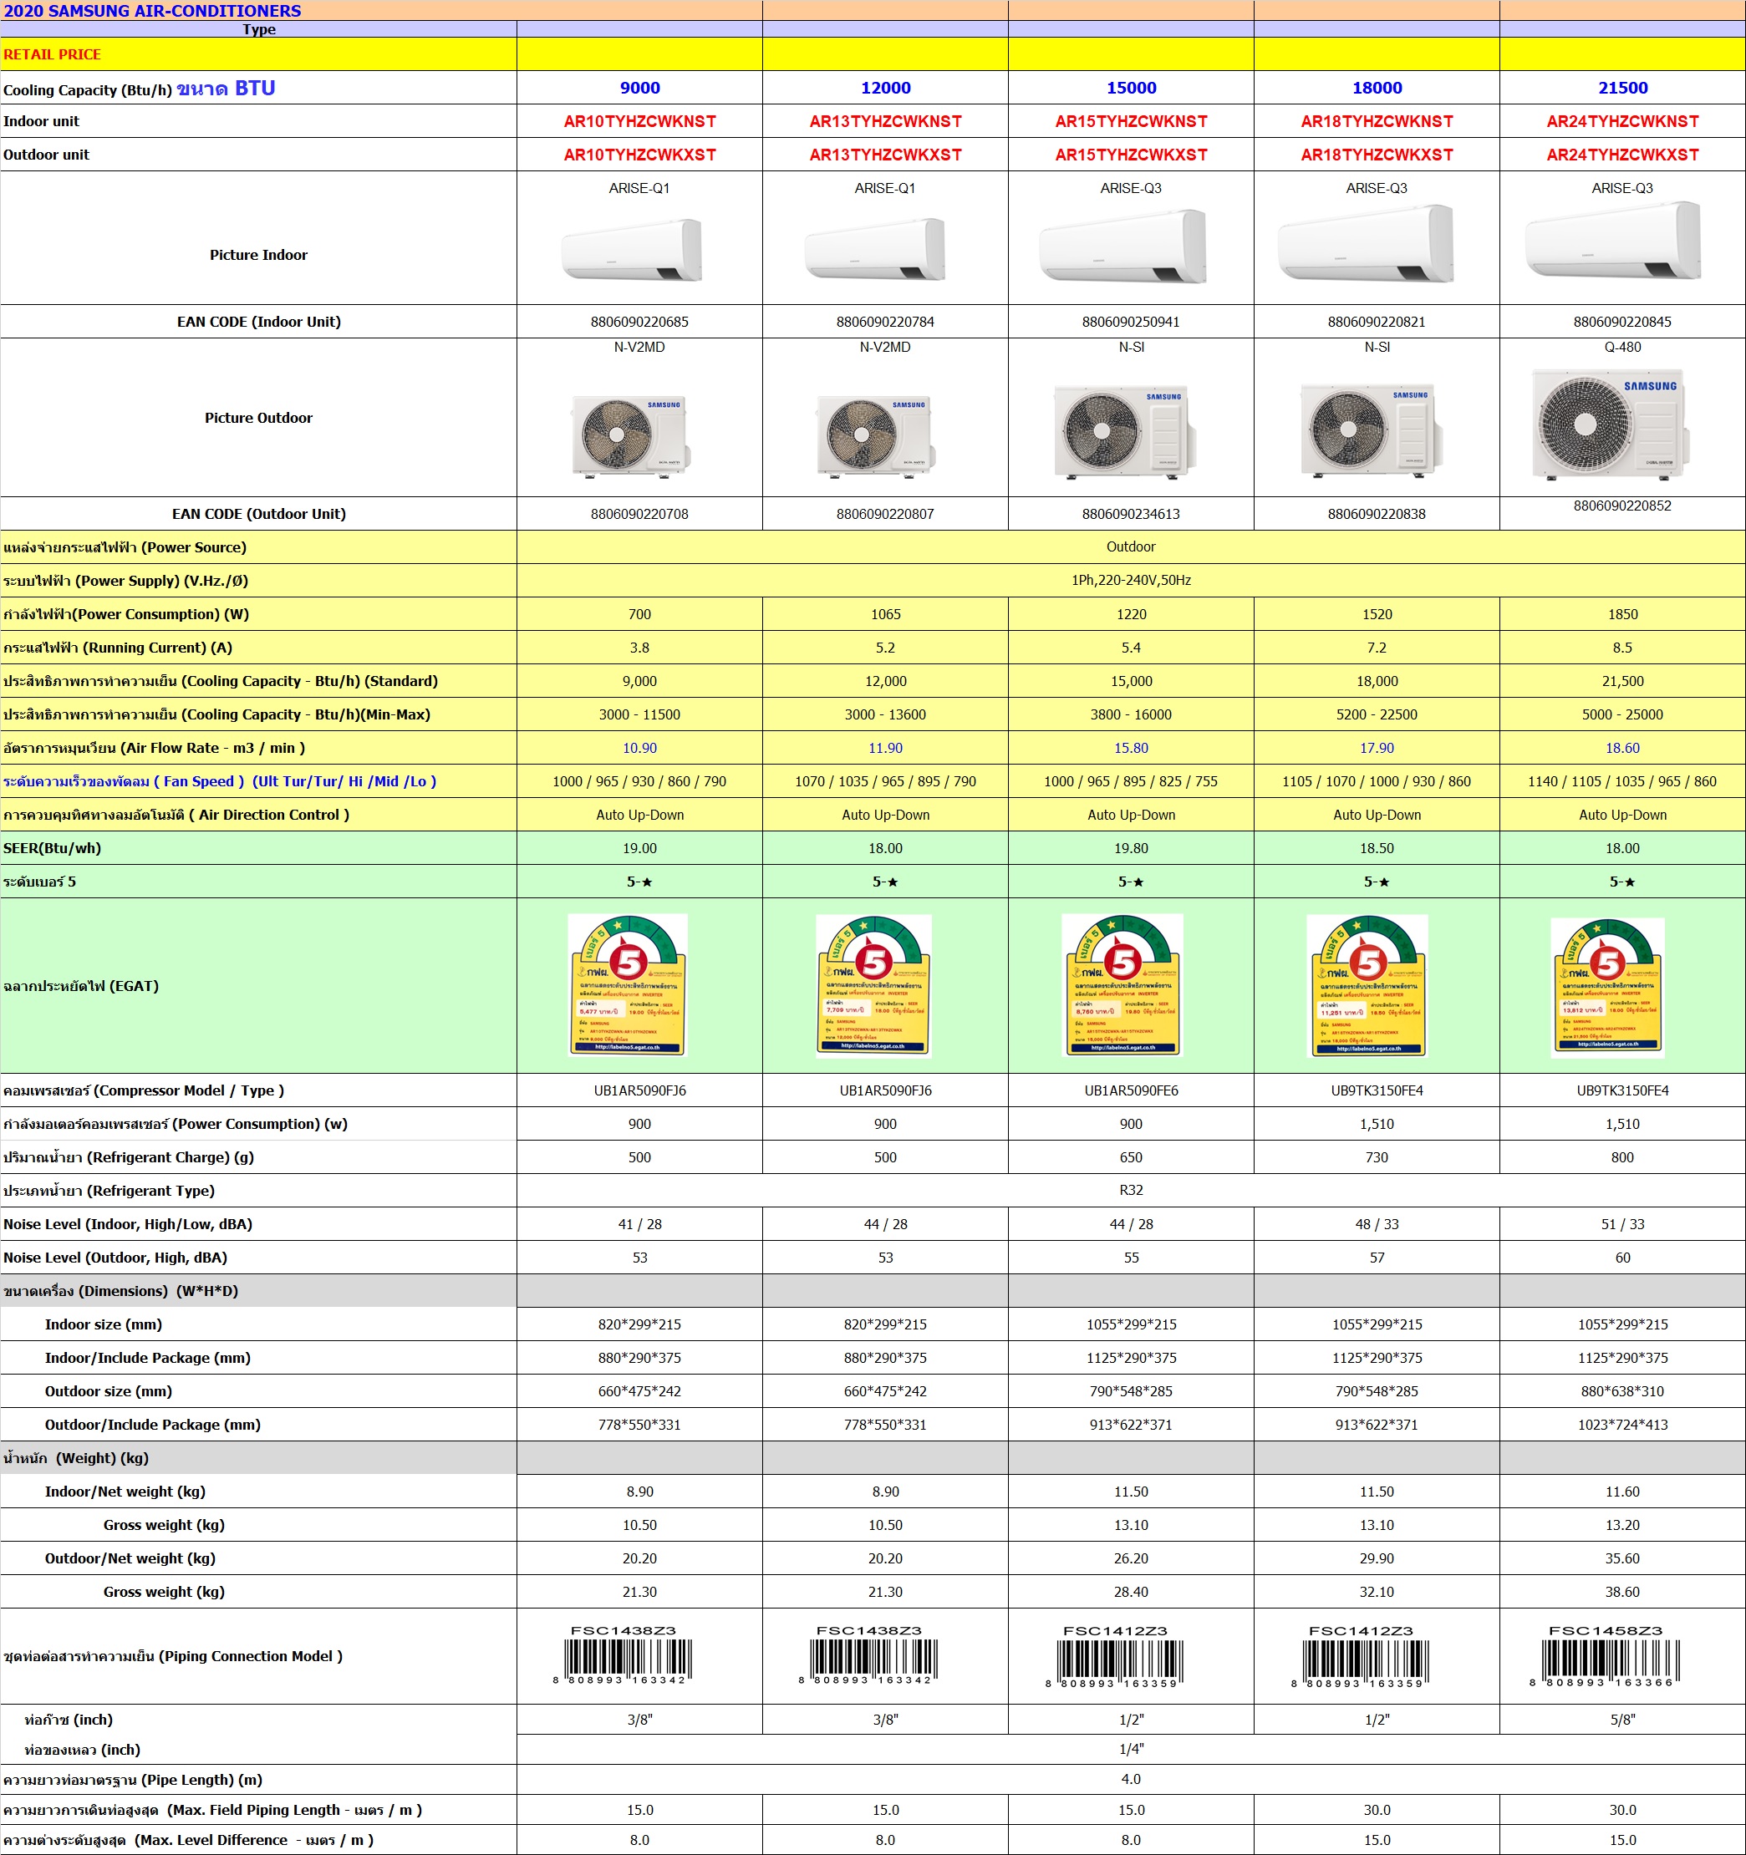Screen dimensions: 1746x1855
Task: Click the 8.5 running current value
Action: tap(1623, 648)
